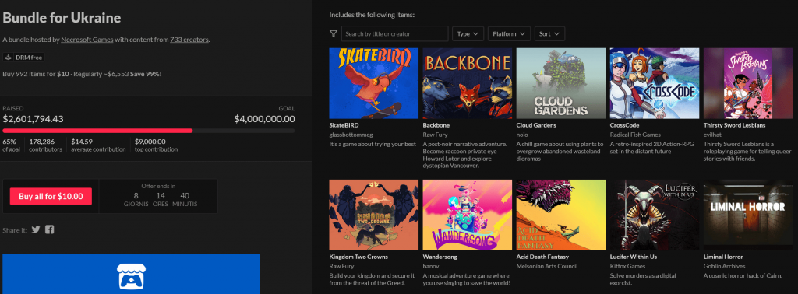Open the Thirsty Sword Lesbians cover image
Image resolution: width=798 pixels, height=294 pixels.
748,83
